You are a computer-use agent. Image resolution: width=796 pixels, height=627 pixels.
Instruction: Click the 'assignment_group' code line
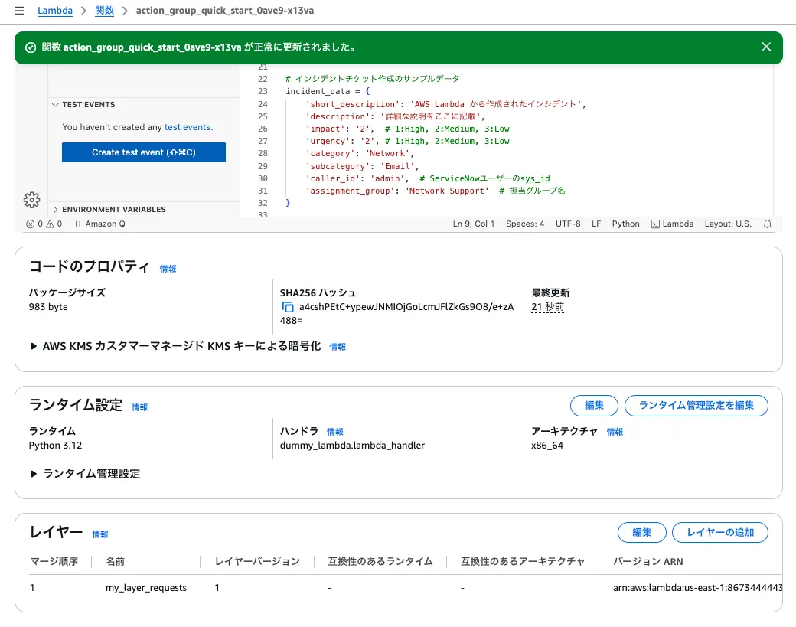click(436, 191)
